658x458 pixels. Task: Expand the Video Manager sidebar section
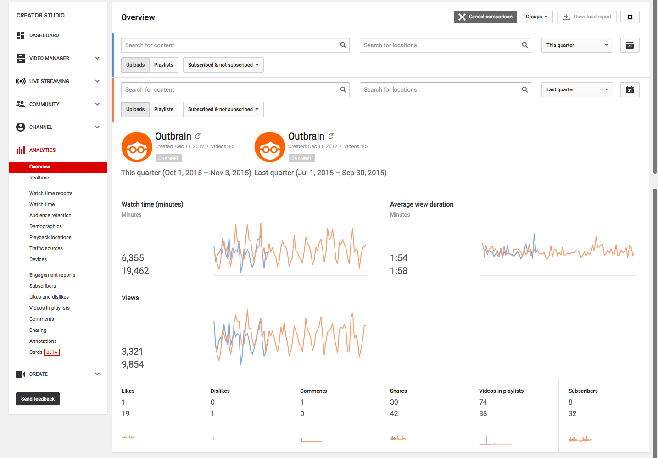click(97, 58)
